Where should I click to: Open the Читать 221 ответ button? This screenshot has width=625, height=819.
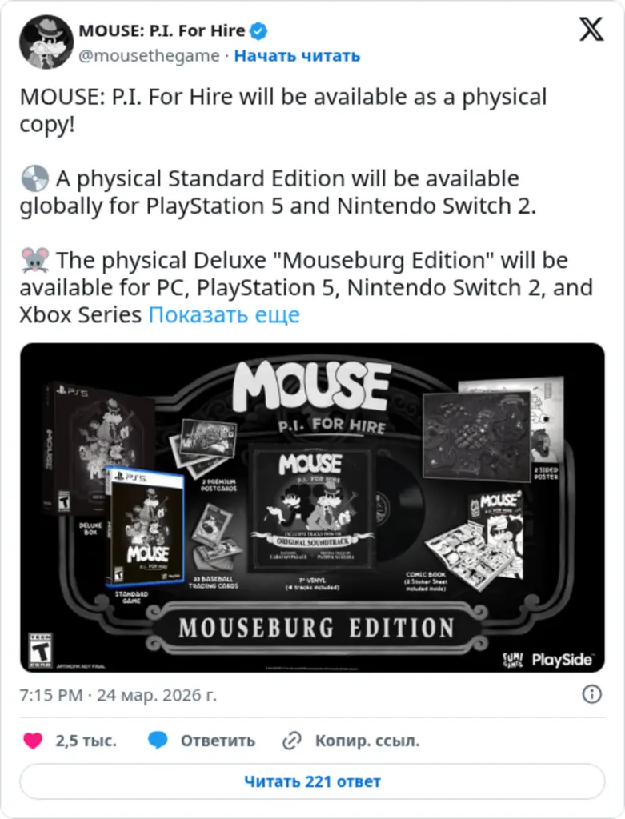(312, 781)
